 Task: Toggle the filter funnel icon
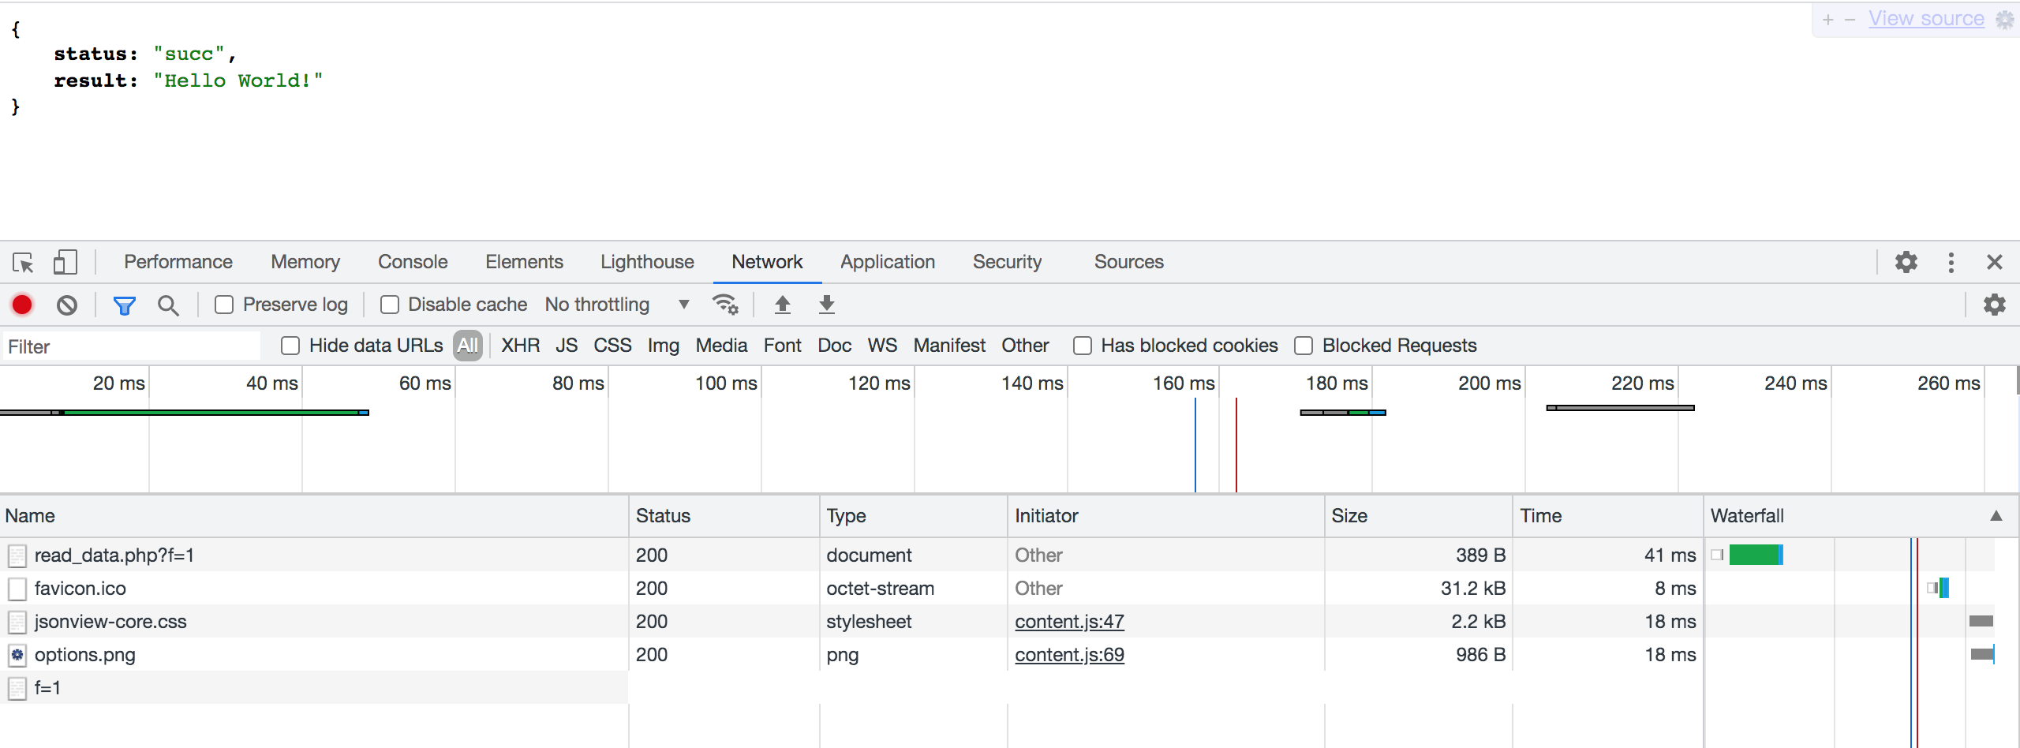pyautogui.click(x=125, y=305)
